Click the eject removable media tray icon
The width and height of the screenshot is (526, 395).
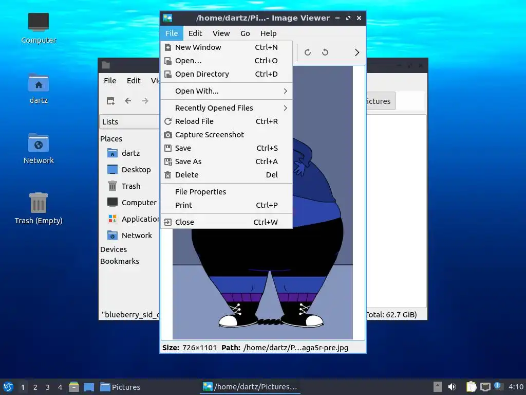pyautogui.click(x=437, y=387)
